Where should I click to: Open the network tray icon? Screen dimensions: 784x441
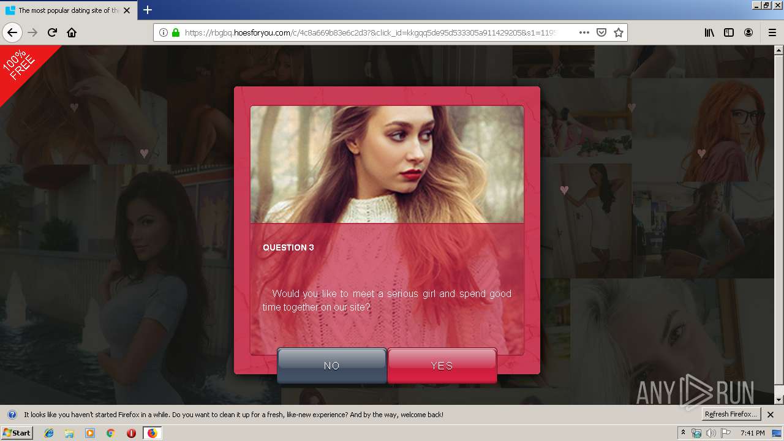click(696, 433)
